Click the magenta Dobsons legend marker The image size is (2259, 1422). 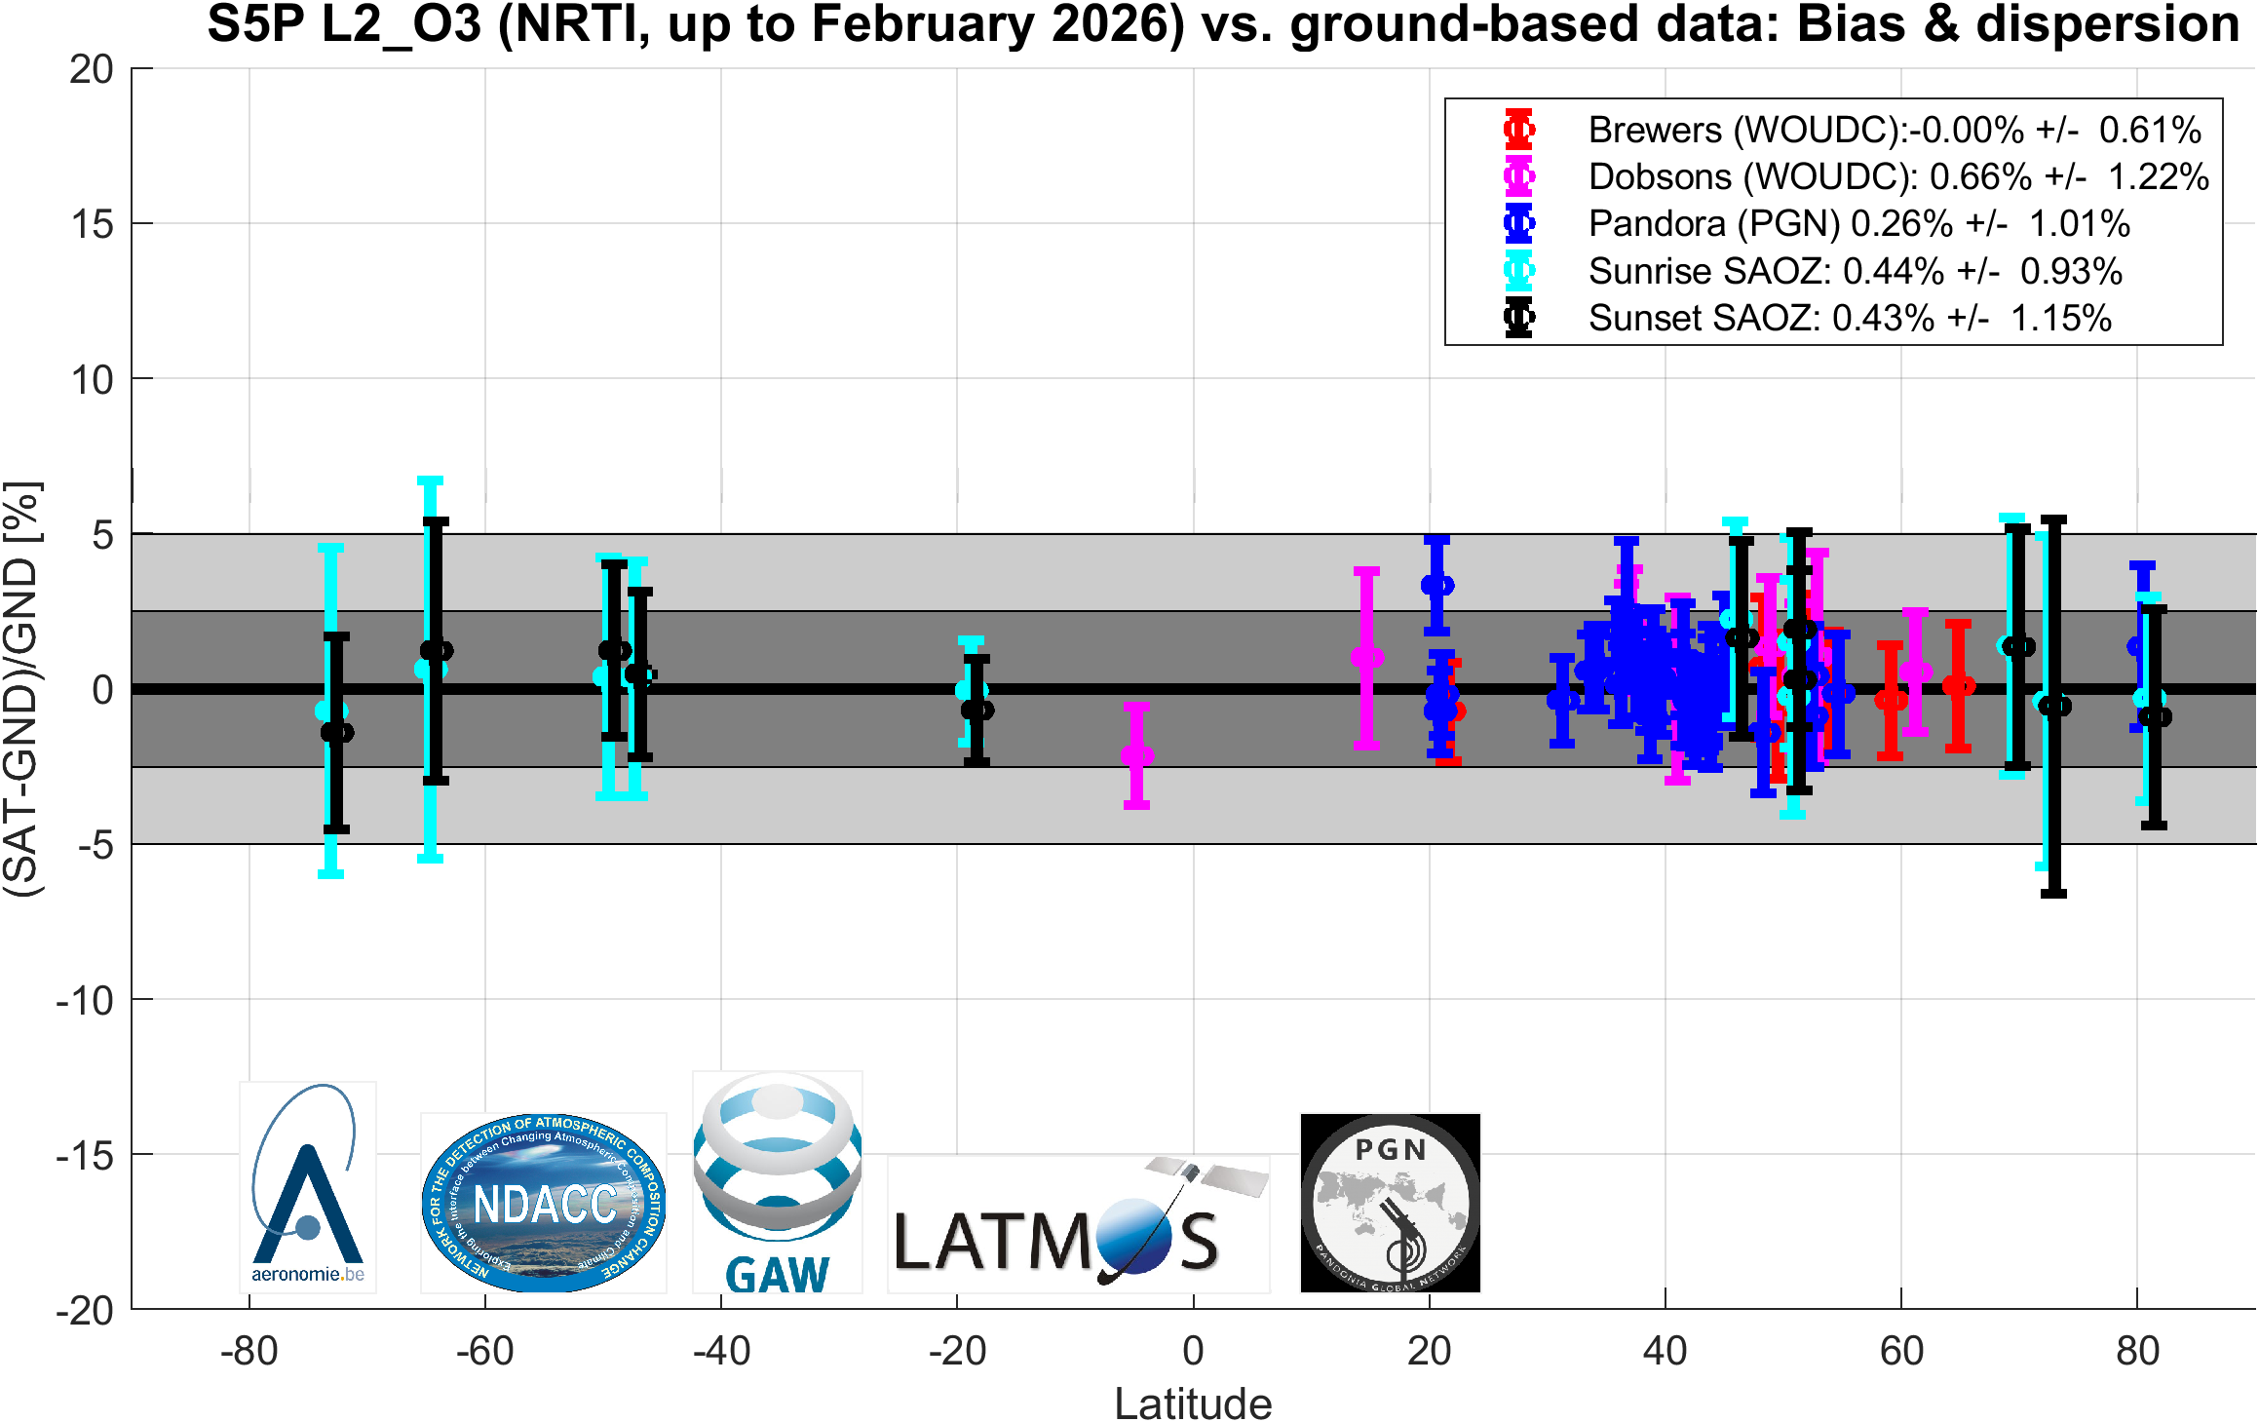click(1518, 176)
